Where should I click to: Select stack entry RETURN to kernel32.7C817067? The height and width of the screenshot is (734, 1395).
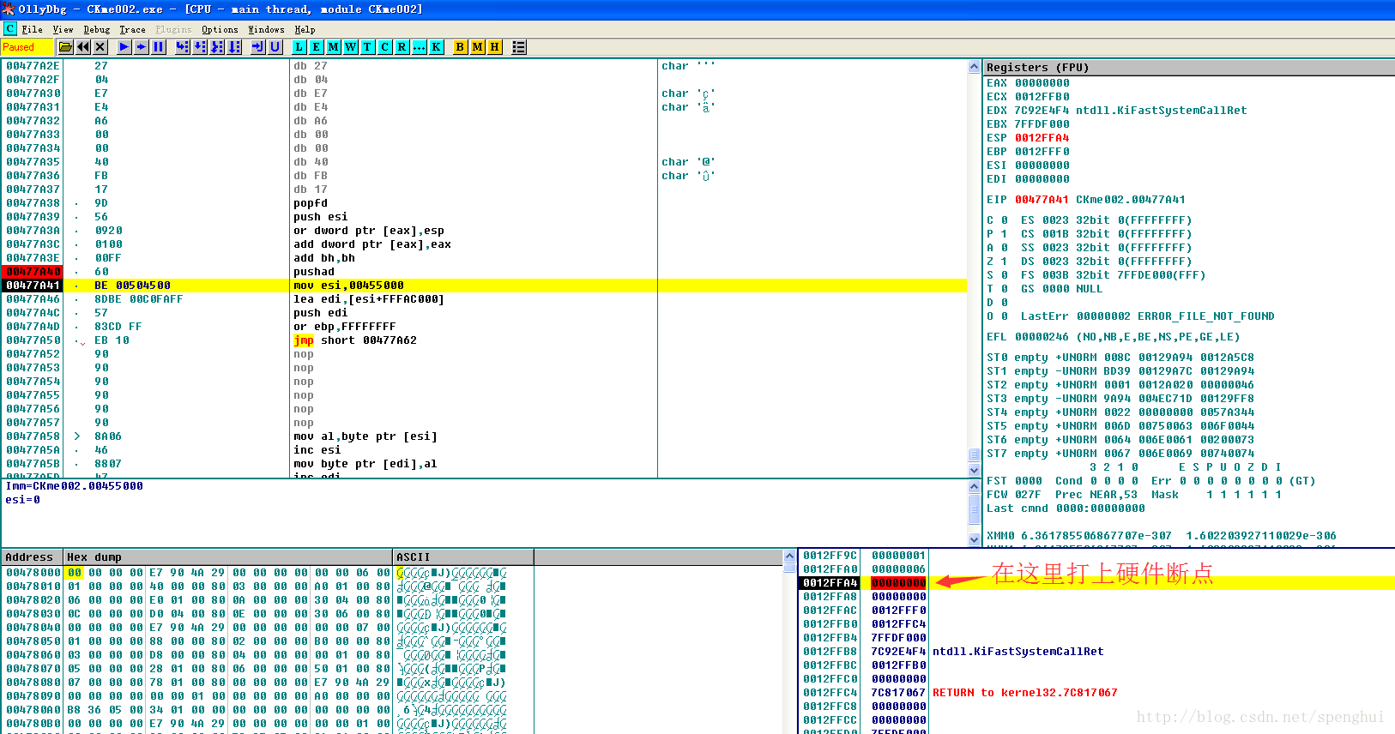[x=1024, y=693]
